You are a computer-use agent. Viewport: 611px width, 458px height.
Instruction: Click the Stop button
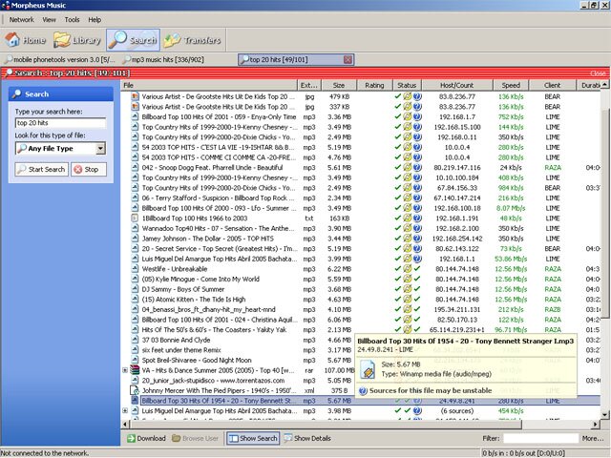click(x=89, y=170)
